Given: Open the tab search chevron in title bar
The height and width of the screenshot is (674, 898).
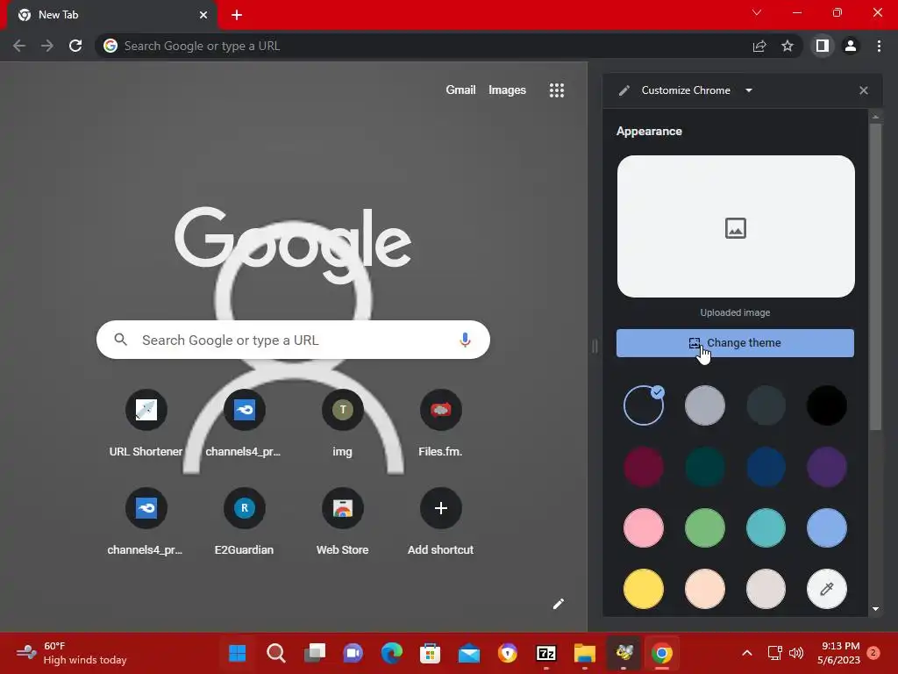Looking at the screenshot, I should 757,12.
